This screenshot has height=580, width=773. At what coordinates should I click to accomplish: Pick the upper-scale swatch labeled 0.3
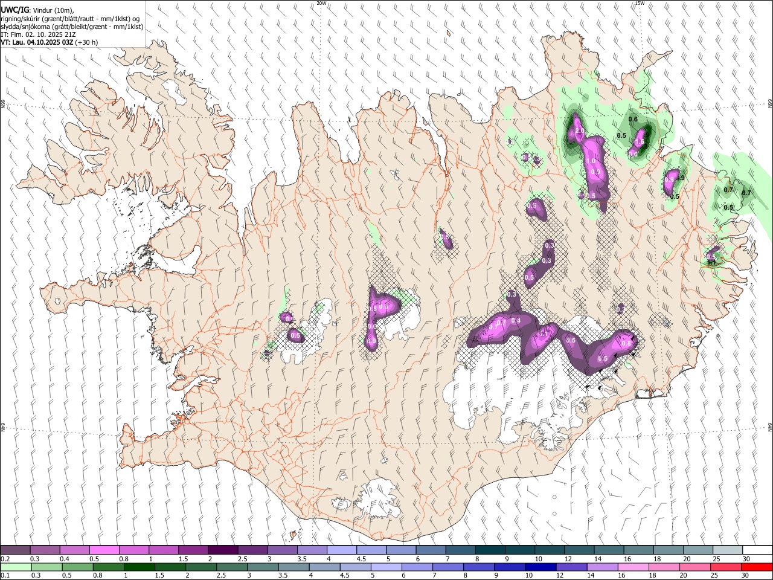pyautogui.click(x=45, y=550)
